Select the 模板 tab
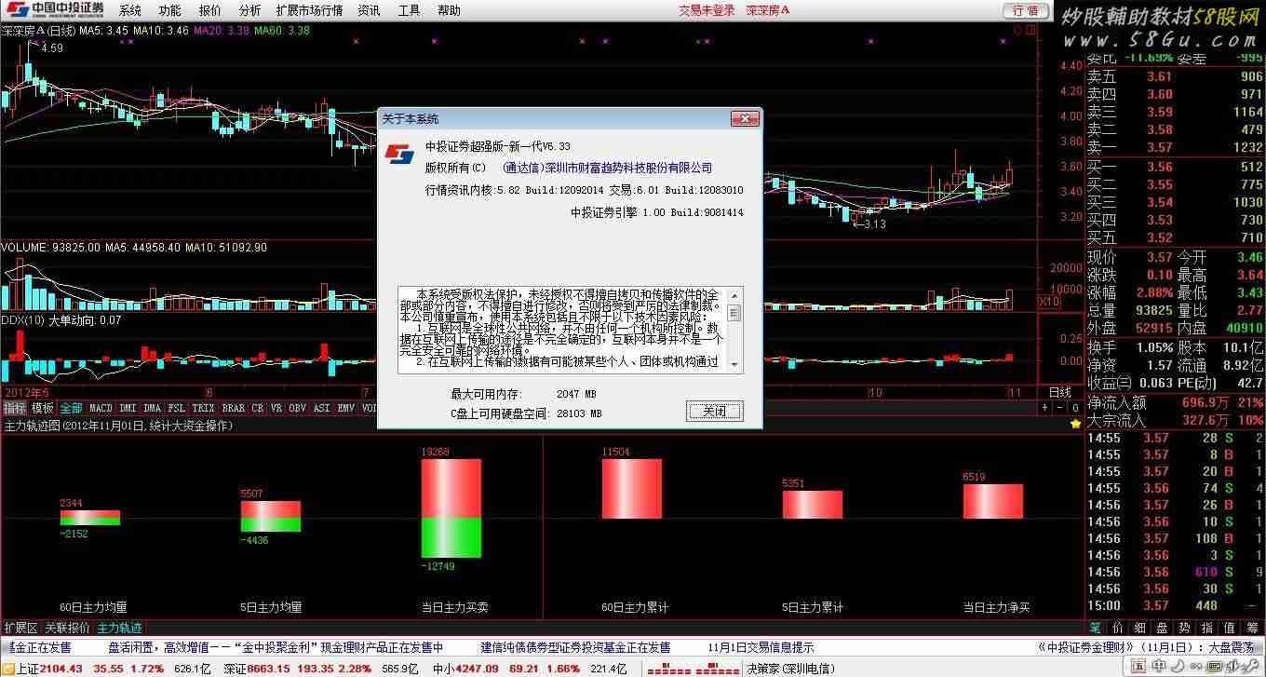This screenshot has width=1266, height=677. [43, 408]
